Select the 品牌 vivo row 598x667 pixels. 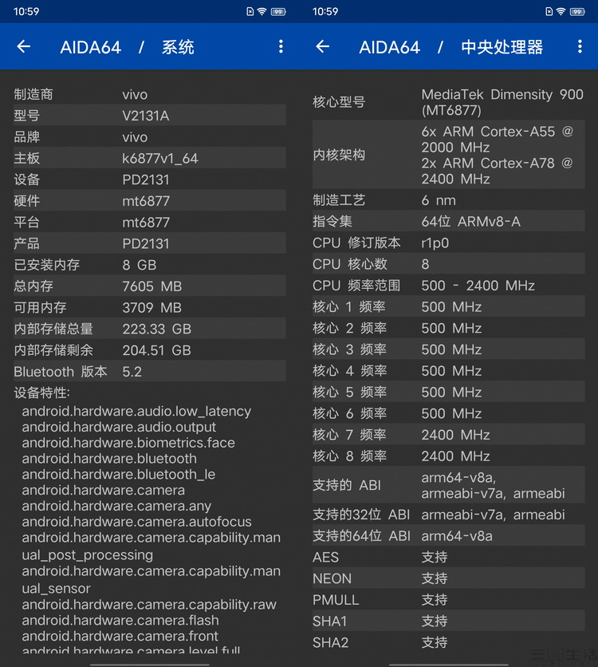tap(150, 136)
